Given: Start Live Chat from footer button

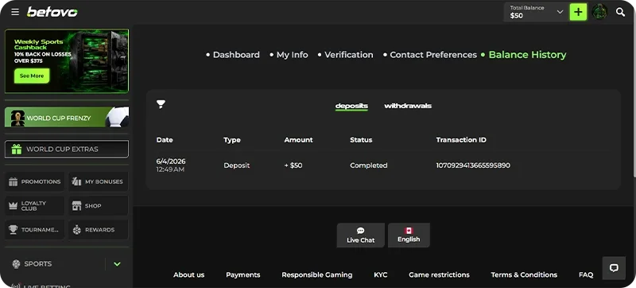Looking at the screenshot, I should (361, 235).
